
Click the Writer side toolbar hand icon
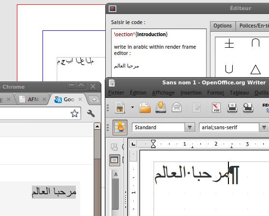[114, 148]
